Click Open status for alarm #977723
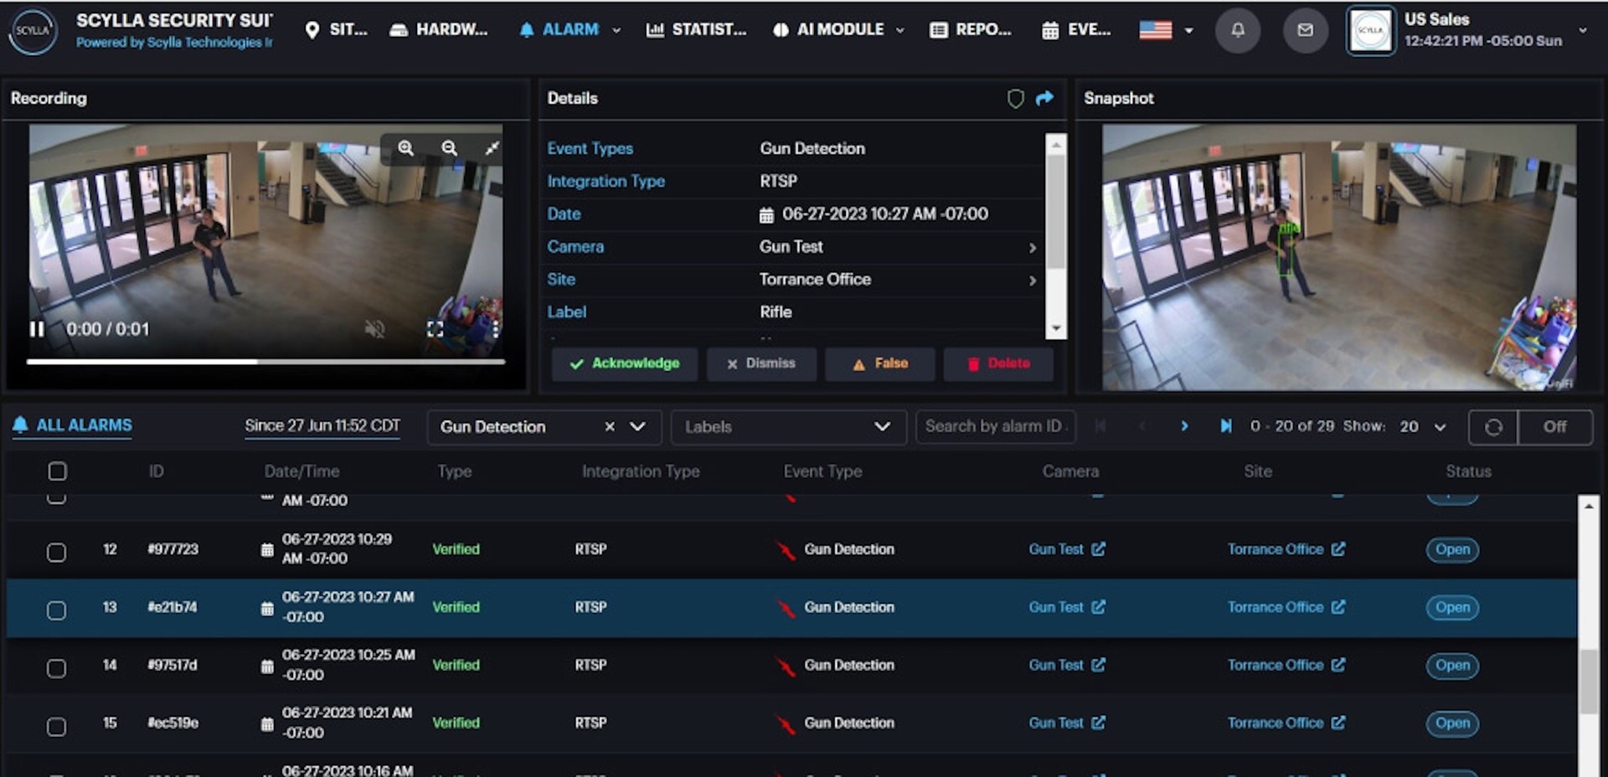 [1452, 550]
